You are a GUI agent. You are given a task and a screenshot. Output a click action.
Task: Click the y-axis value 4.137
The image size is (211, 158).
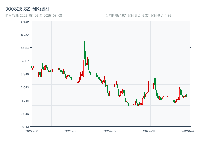click(25, 61)
